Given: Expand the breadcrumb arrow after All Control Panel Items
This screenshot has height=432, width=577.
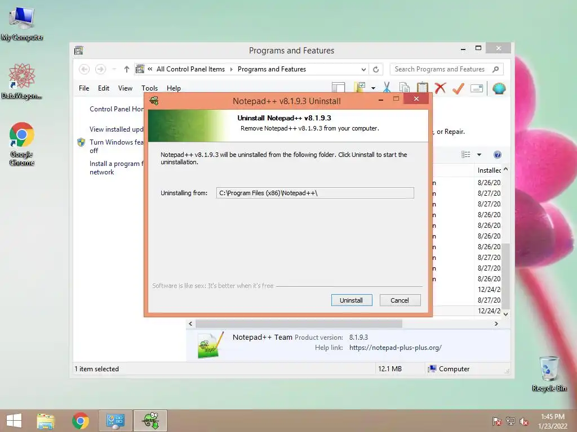Looking at the screenshot, I should point(232,69).
